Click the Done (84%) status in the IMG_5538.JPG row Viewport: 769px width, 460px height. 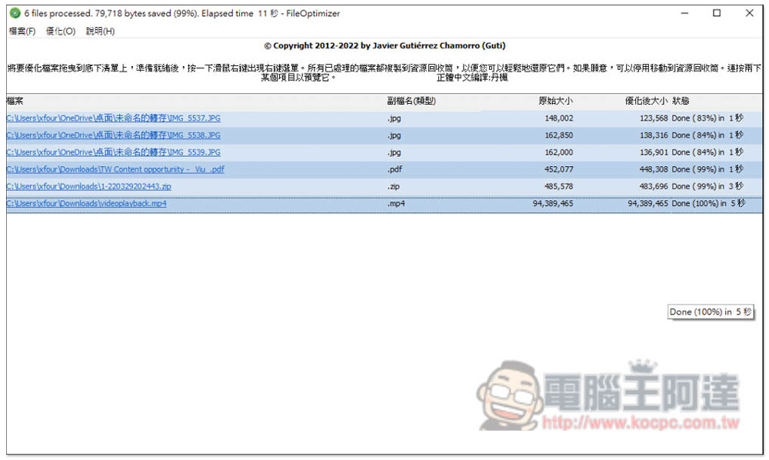(x=707, y=135)
